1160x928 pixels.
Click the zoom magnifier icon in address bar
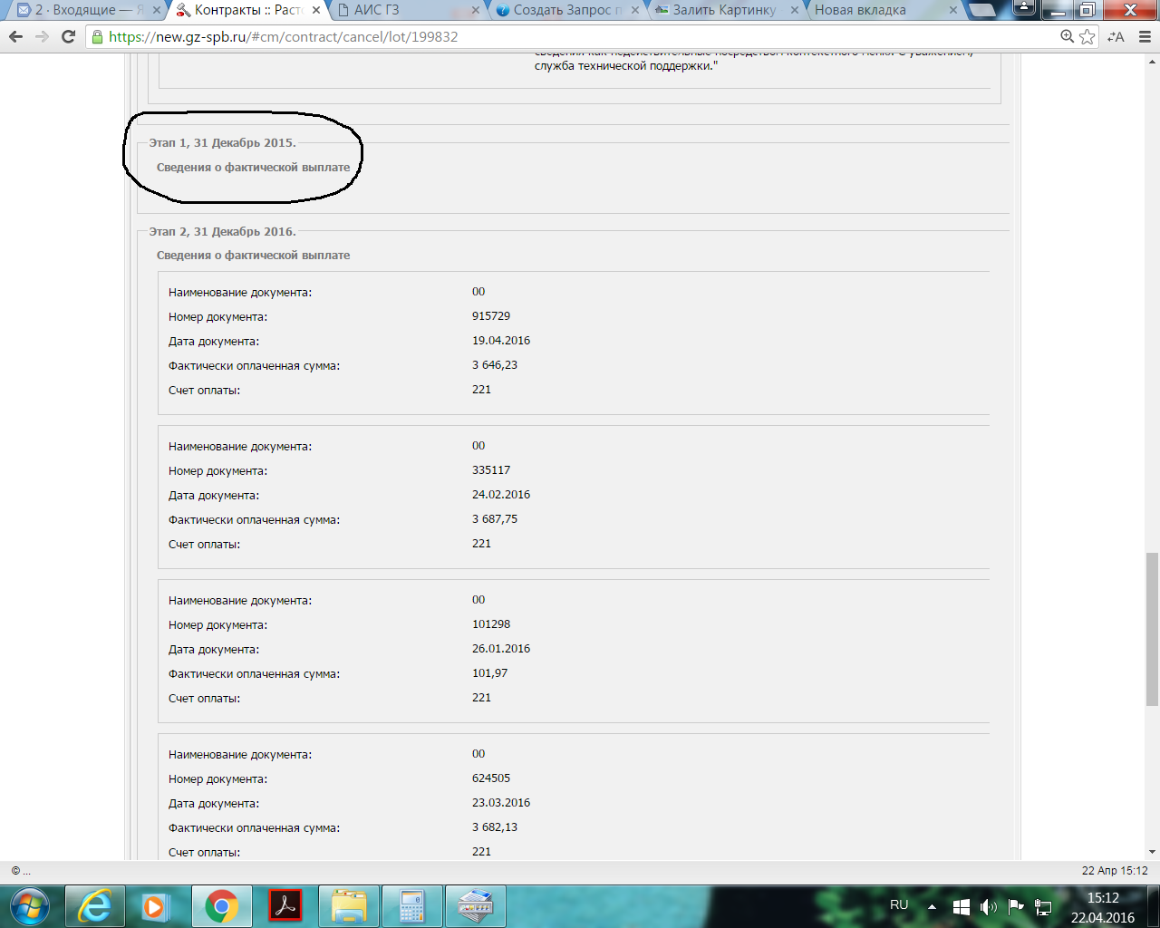(1068, 37)
